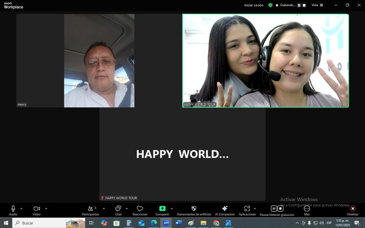Open Calculator from the taskbar

click(129, 223)
